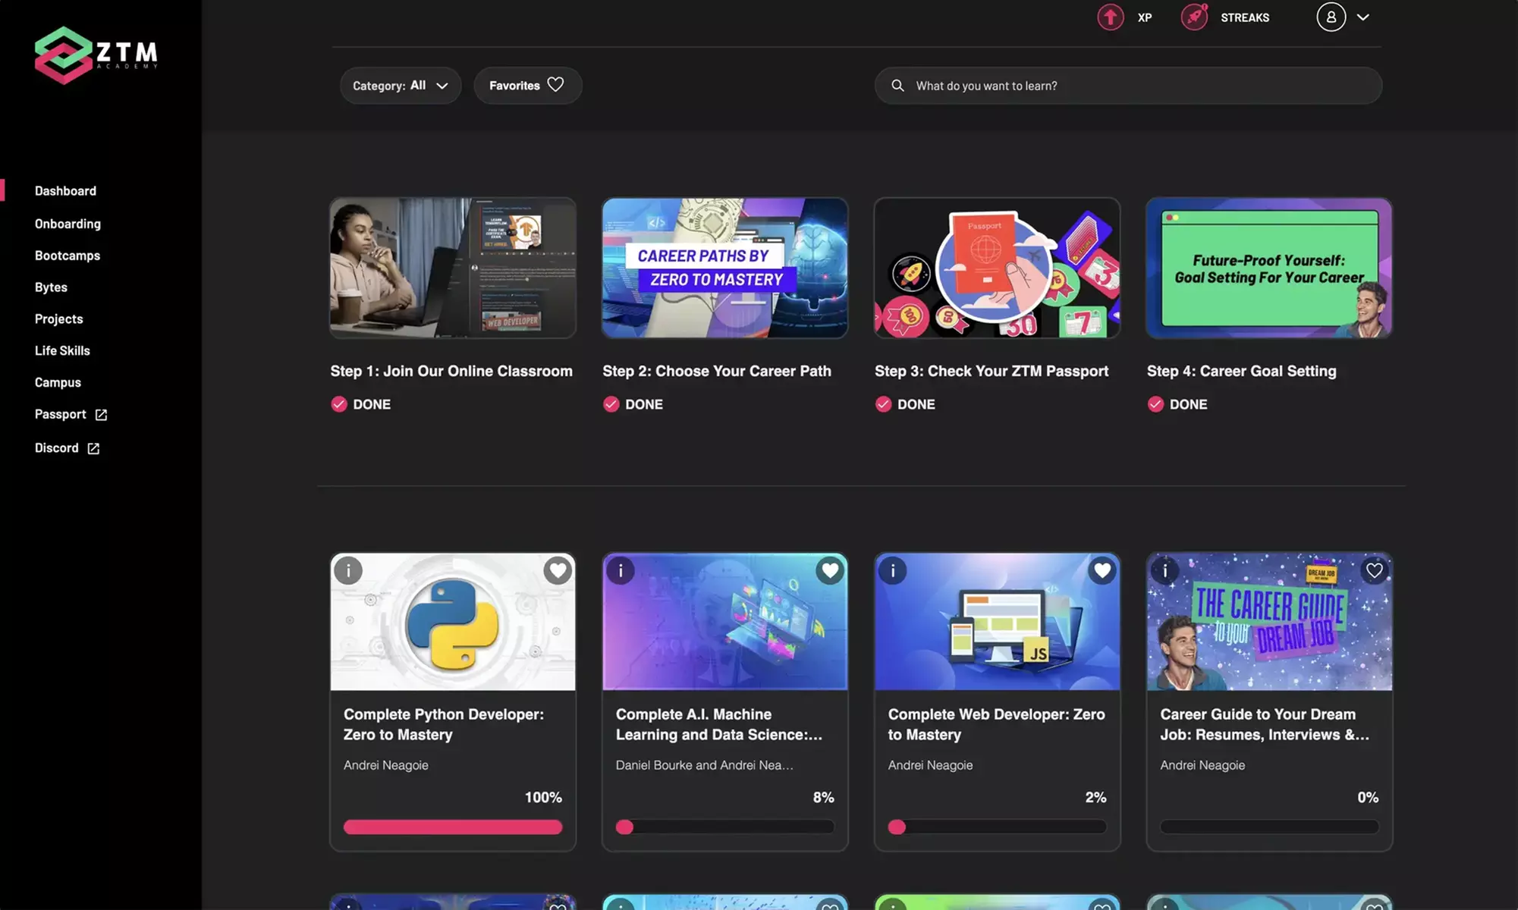
Task: Click the Favorites button
Action: (527, 86)
